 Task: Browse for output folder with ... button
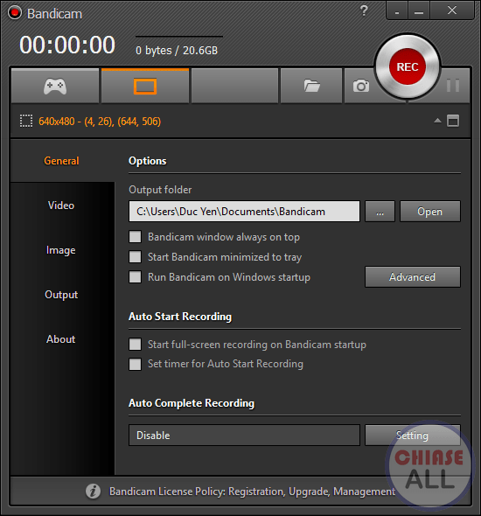380,212
